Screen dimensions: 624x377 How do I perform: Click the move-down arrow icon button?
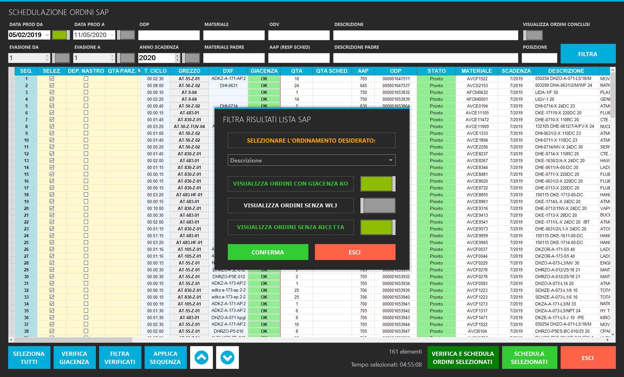(227, 357)
